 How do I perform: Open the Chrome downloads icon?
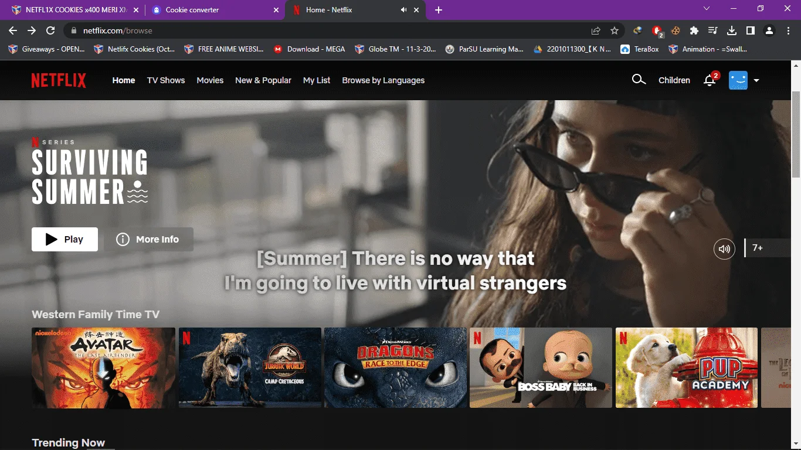click(x=731, y=30)
